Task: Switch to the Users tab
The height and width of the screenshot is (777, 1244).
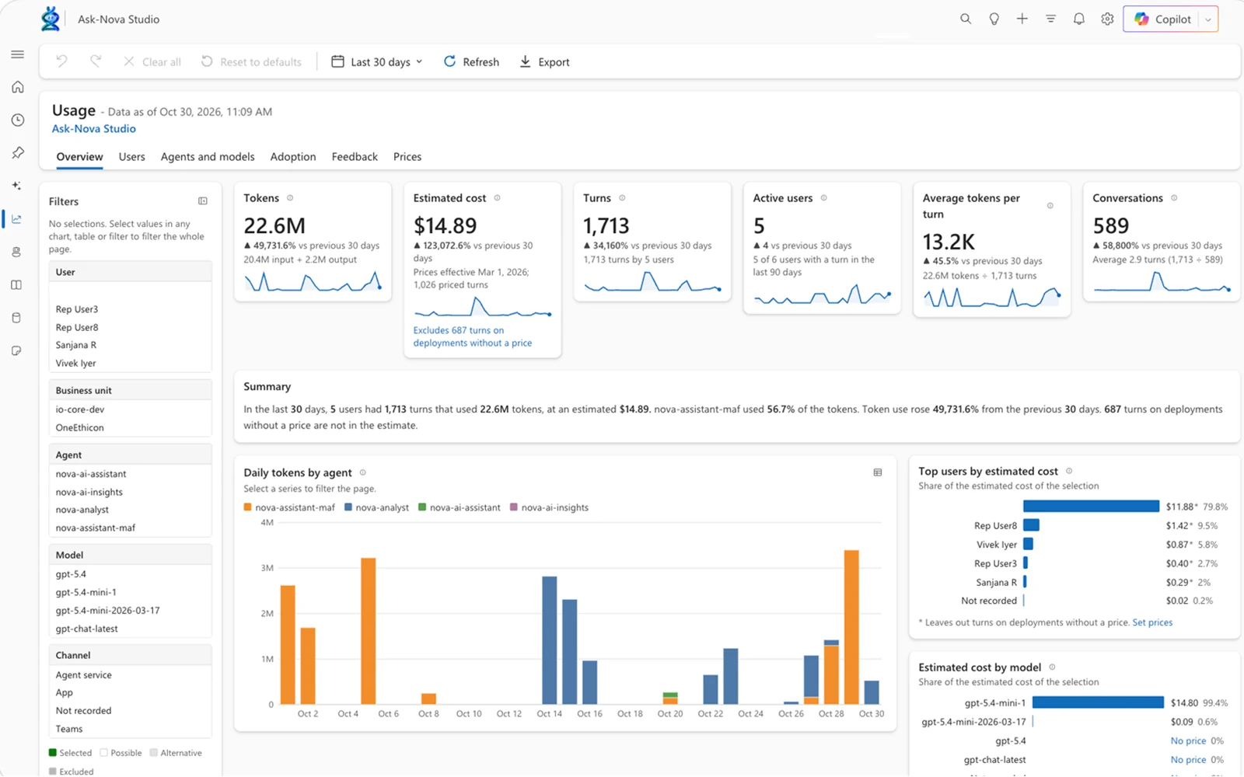Action: pyautogui.click(x=132, y=157)
